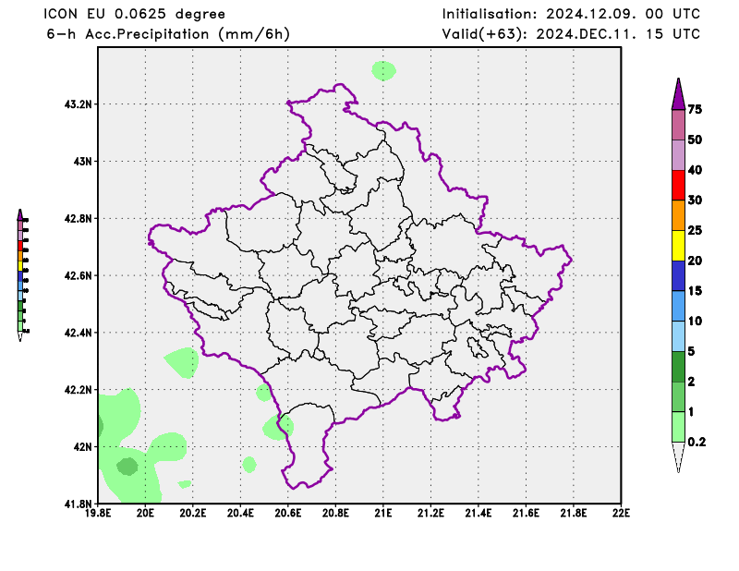Viewport: 739px width, 571px height.
Task: Select the medium blue 10–15 mm legend swatch
Action: (x=678, y=306)
